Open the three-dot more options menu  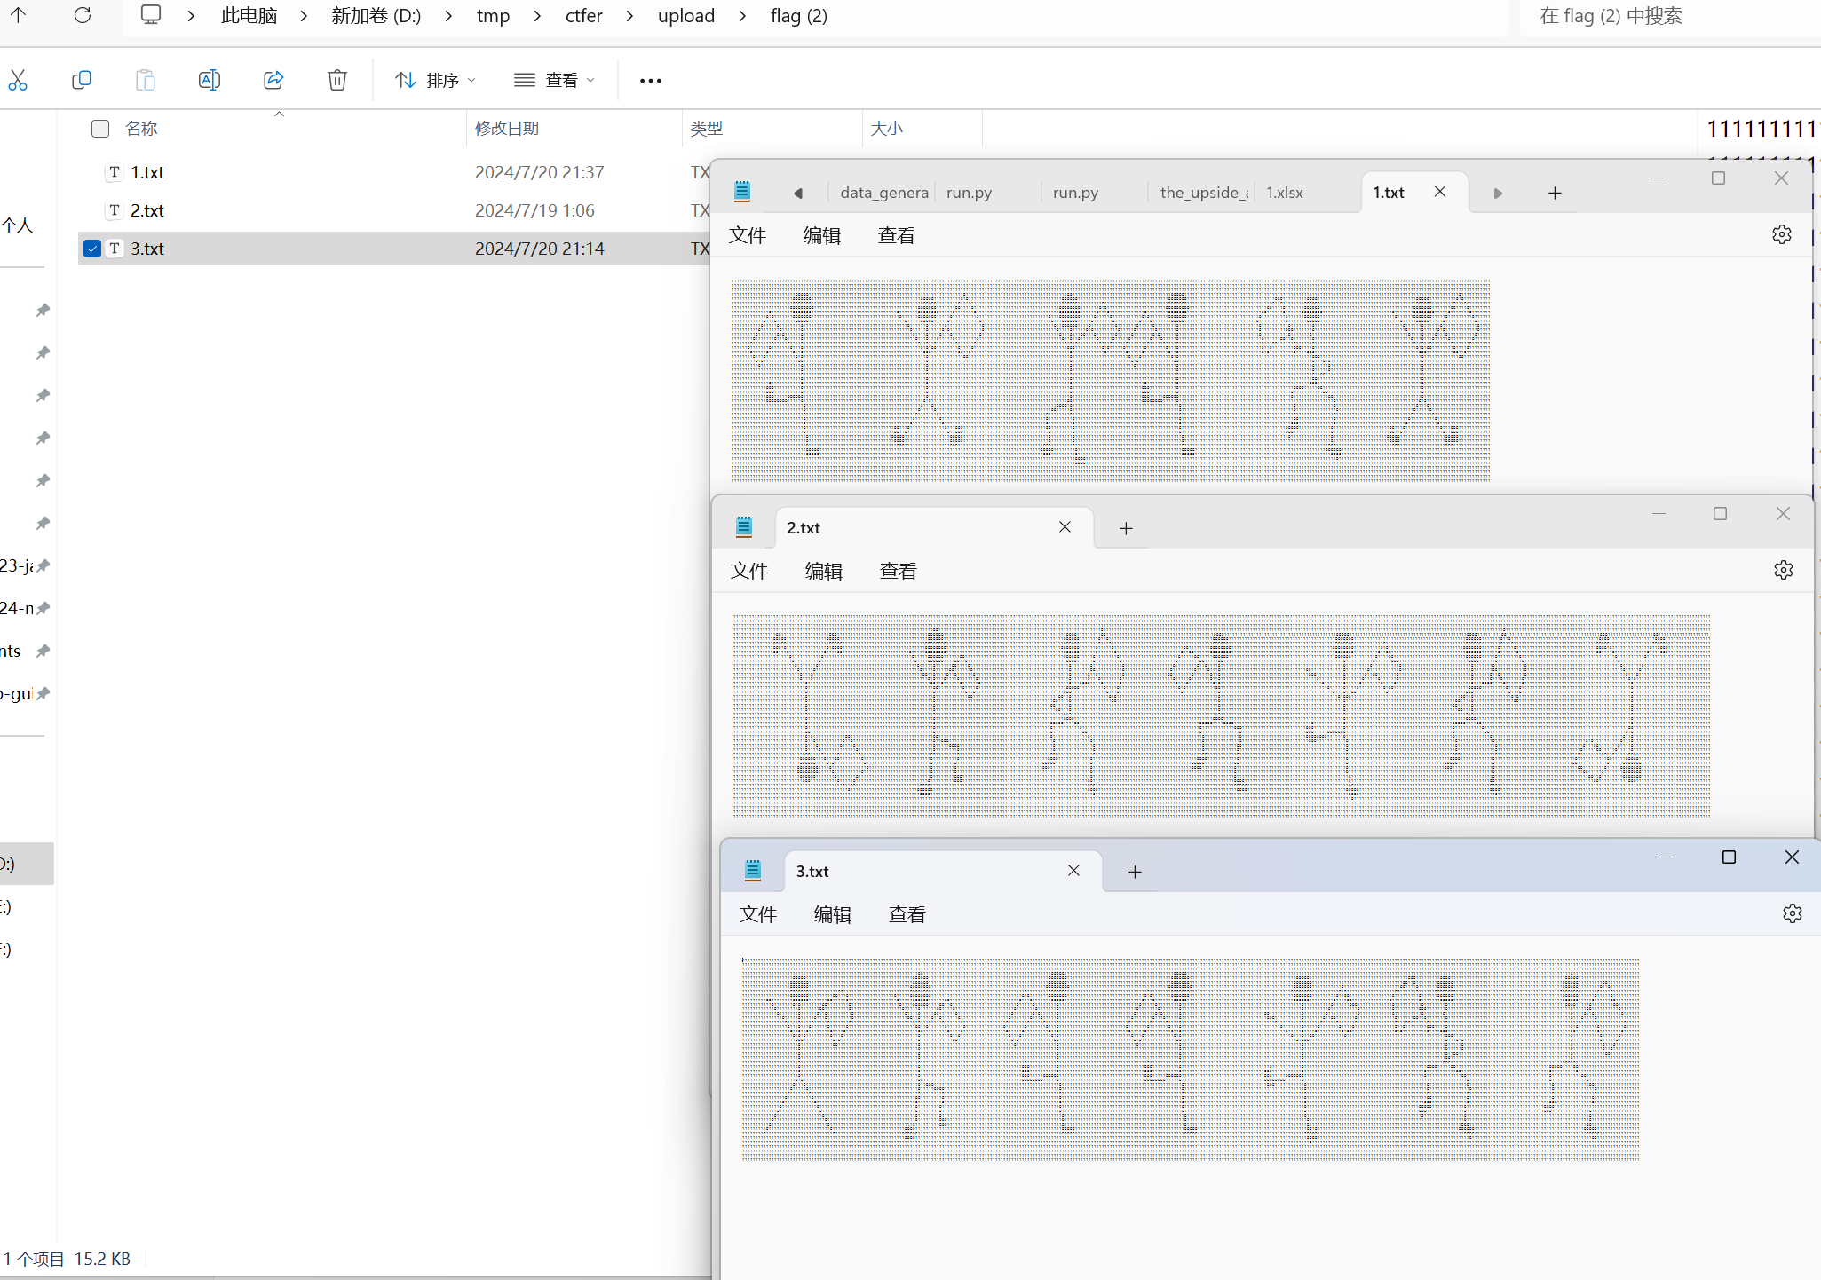pos(651,81)
